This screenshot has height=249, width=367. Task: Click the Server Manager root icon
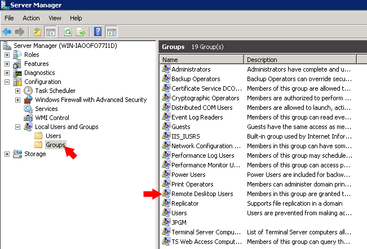[7, 46]
